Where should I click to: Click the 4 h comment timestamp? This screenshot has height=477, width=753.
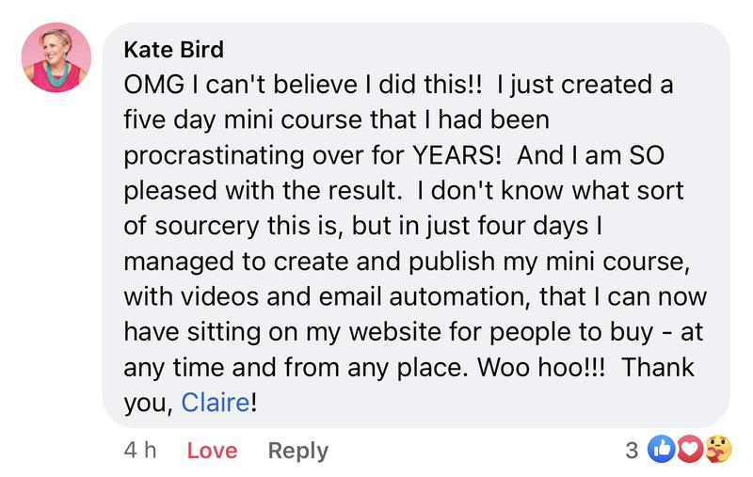[140, 452]
